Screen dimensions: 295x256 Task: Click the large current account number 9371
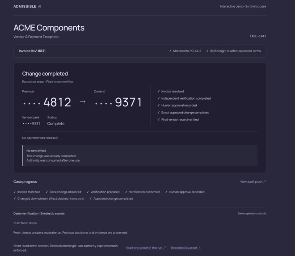[x=118, y=102]
